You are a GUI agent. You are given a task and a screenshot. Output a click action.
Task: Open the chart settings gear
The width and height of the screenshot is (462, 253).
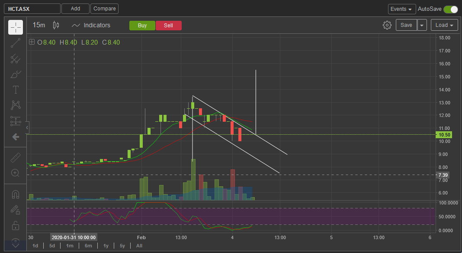click(387, 25)
